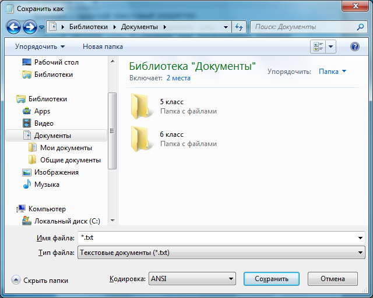Click the navigation pane scrollbar thumb
The height and width of the screenshot is (298, 373).
(x=112, y=131)
